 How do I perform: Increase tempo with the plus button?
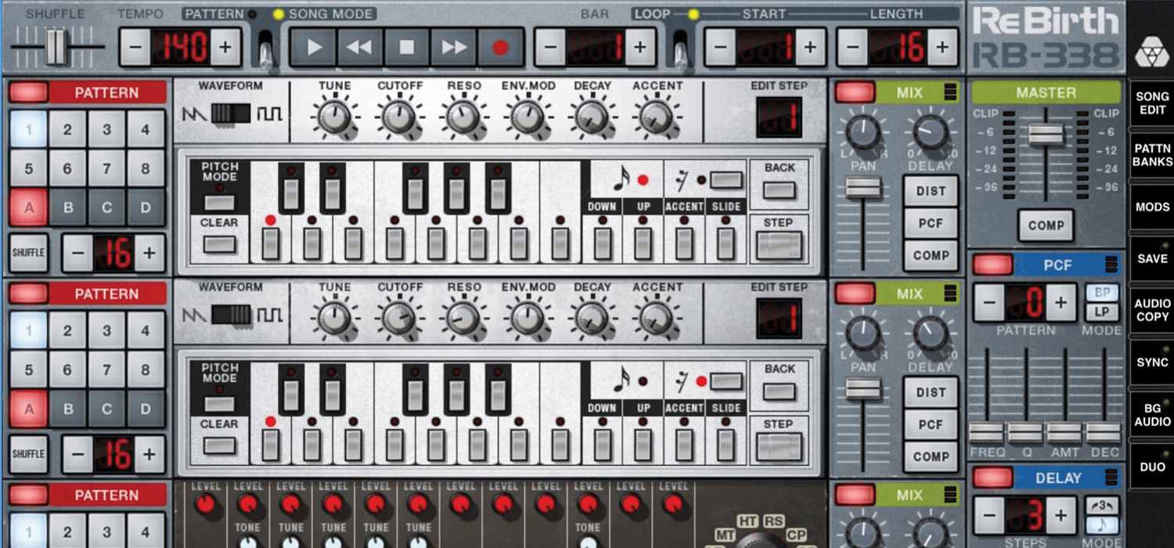tap(225, 48)
